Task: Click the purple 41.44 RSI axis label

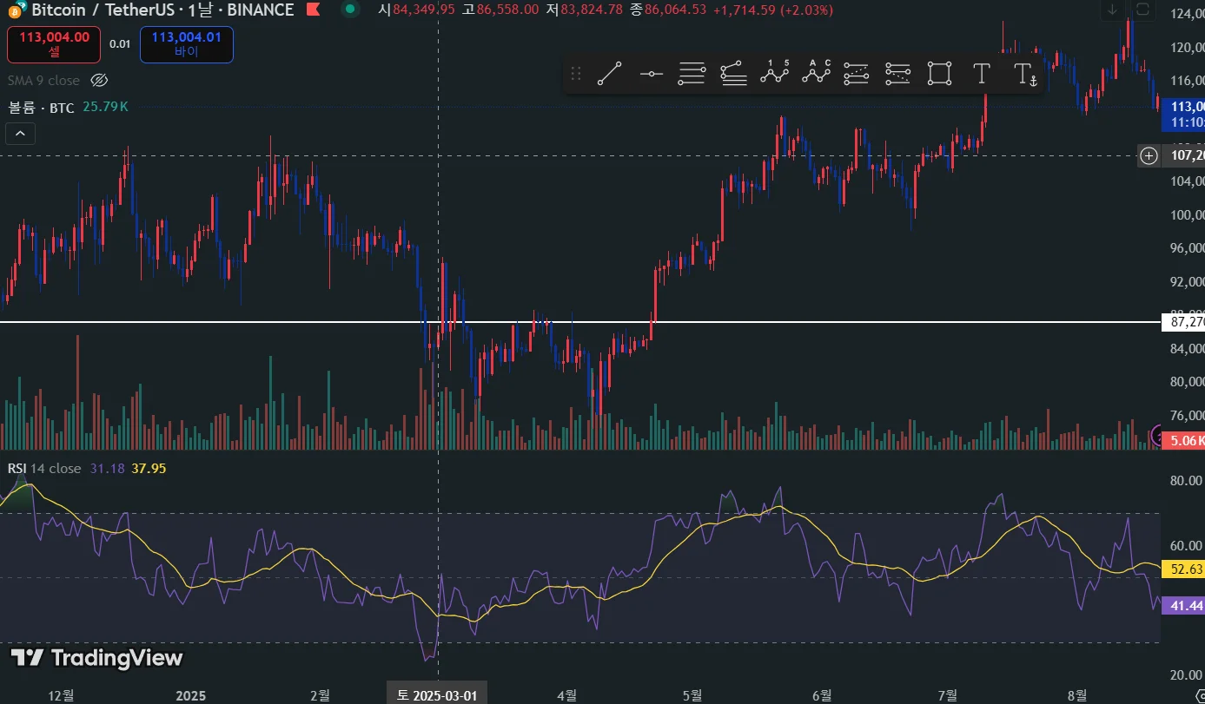Action: [1183, 605]
